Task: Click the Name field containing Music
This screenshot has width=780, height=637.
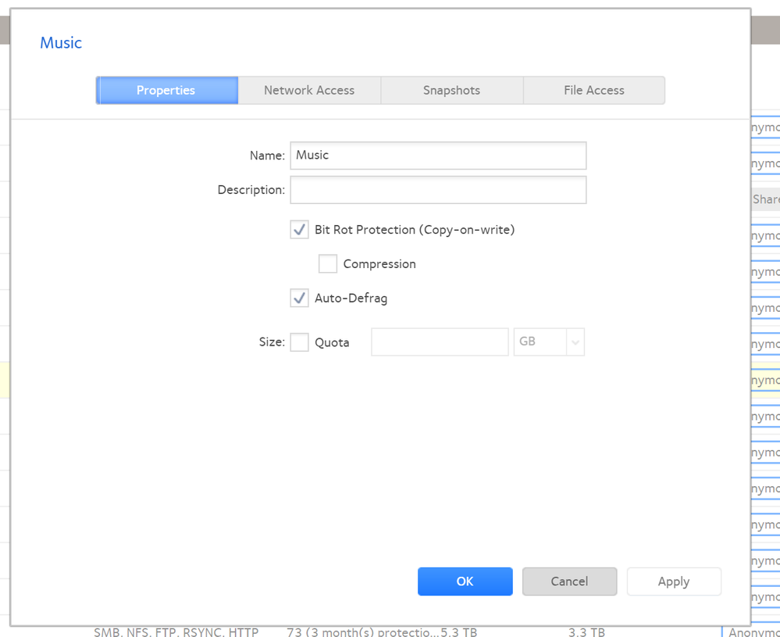Action: (x=438, y=156)
